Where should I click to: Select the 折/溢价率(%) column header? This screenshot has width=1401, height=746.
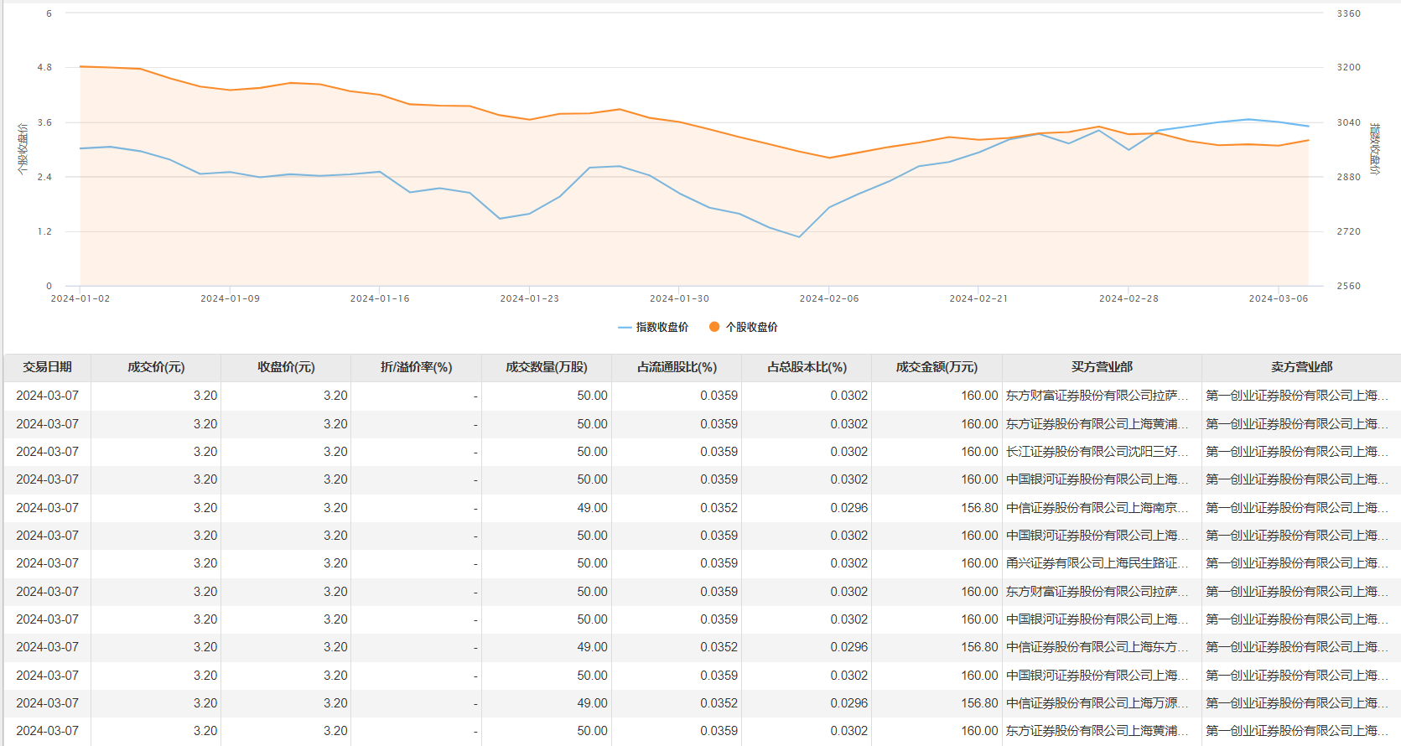(x=416, y=367)
